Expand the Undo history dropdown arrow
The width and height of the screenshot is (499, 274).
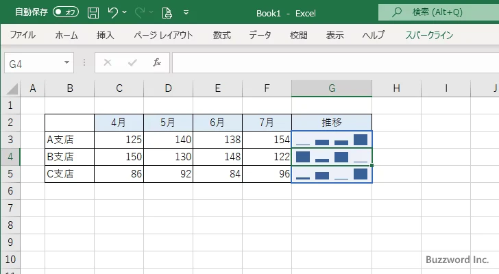tap(125, 12)
